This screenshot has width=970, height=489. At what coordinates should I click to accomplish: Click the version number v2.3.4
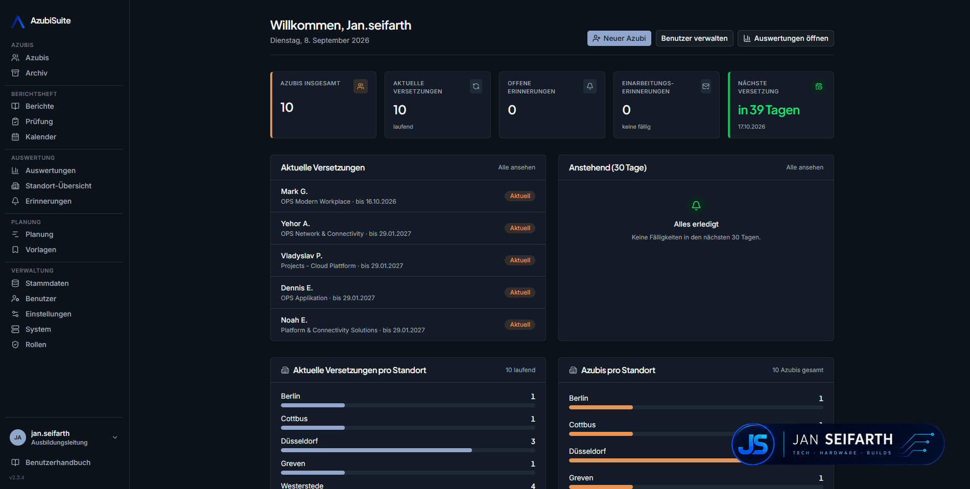[17, 478]
